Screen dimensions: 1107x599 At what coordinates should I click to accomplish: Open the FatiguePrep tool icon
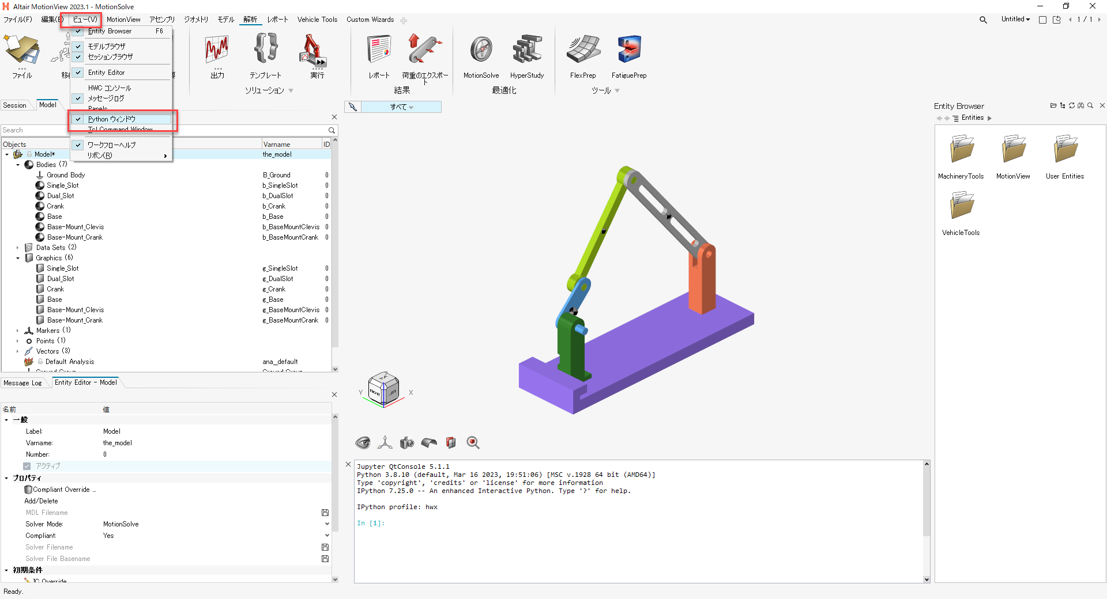tap(629, 50)
